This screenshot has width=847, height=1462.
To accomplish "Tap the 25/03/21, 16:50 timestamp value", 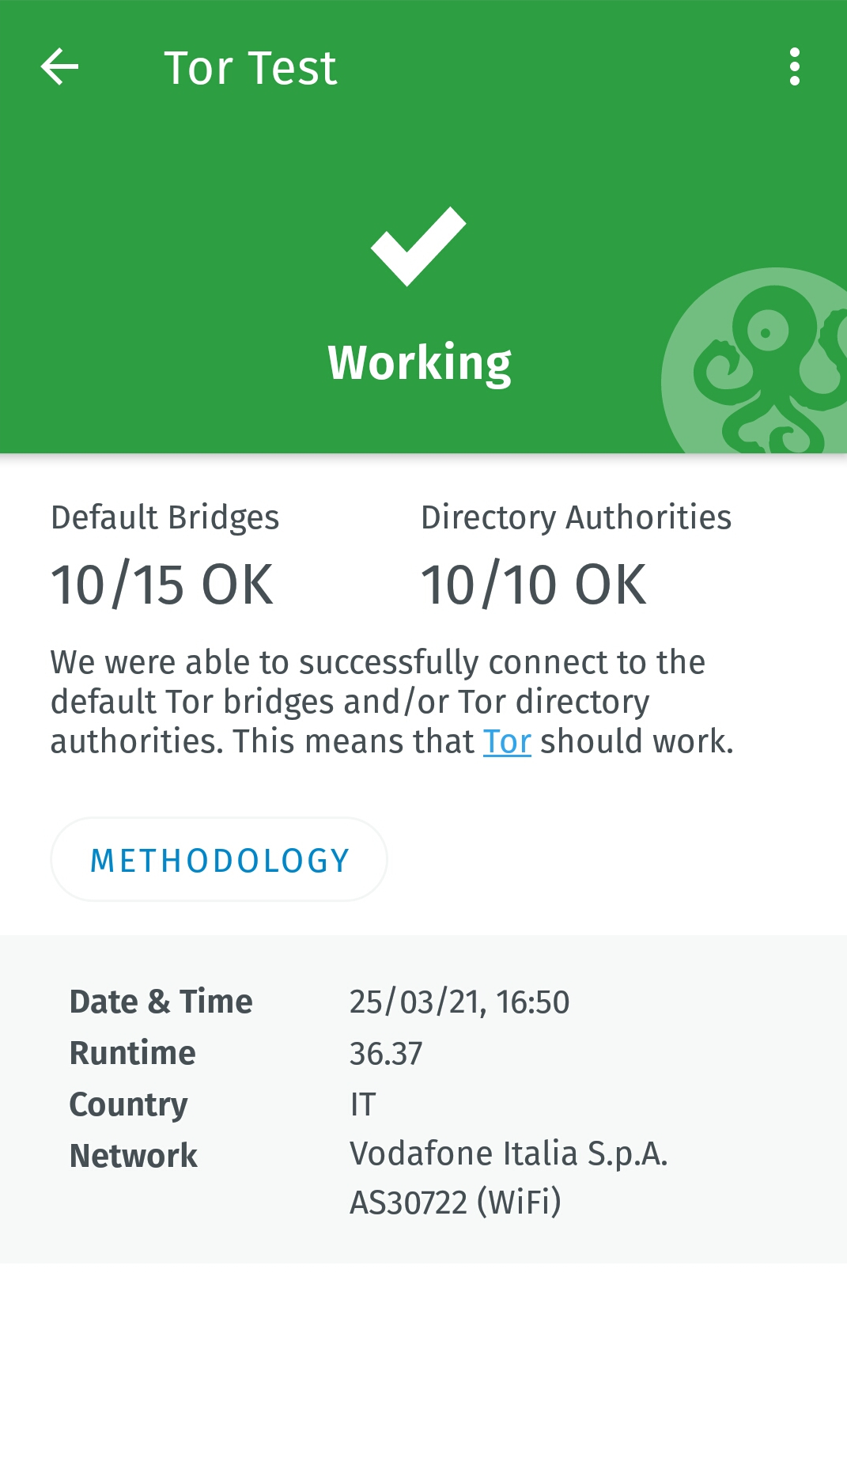I will (459, 1002).
